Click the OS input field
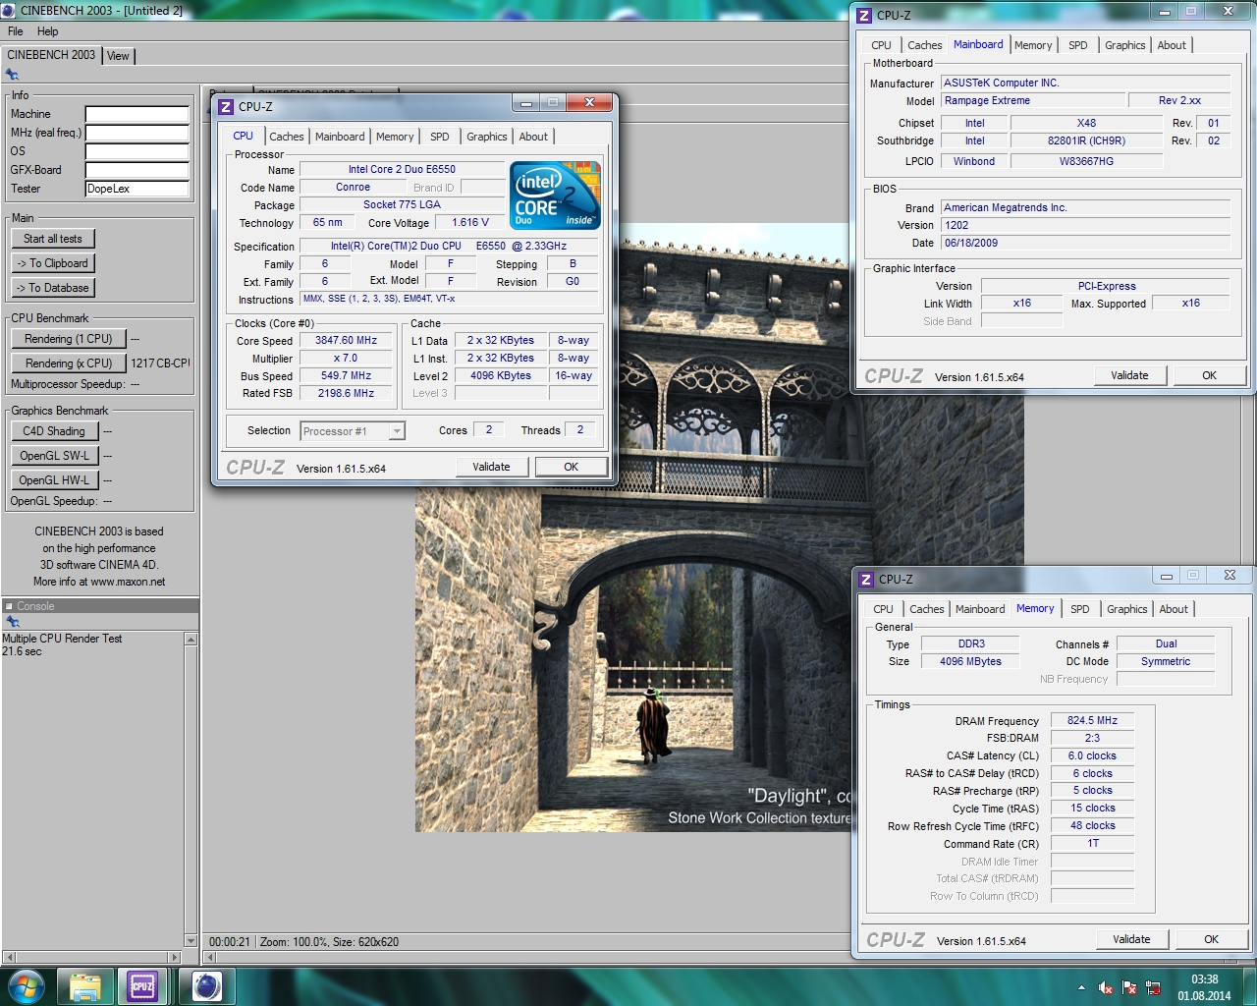1257x1006 pixels. (137, 151)
